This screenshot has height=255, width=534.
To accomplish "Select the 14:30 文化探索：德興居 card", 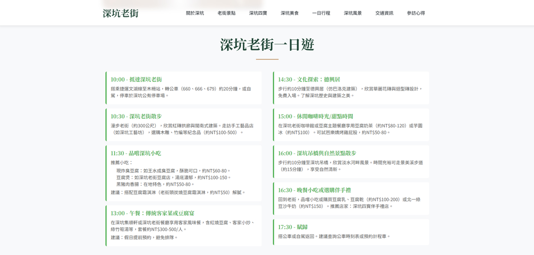I will [x=351, y=88].
